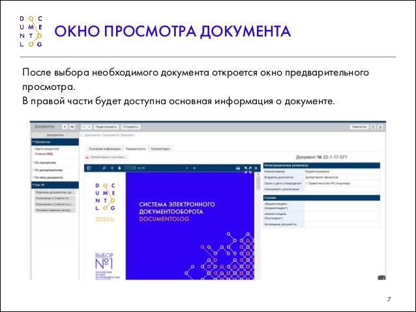Click the search magnifier in PDF toolbar

click(104, 168)
